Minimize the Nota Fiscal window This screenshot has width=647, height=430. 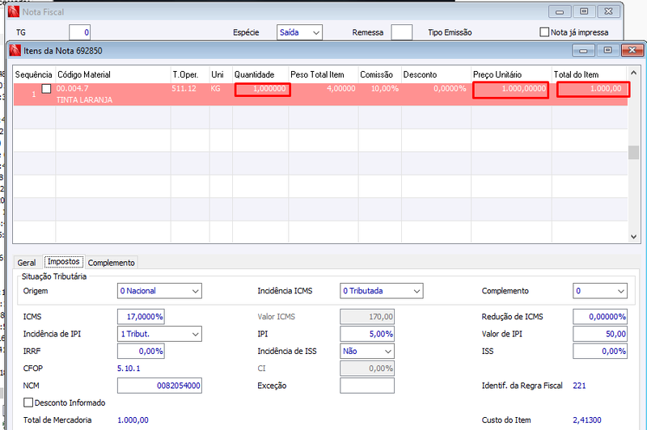560,11
